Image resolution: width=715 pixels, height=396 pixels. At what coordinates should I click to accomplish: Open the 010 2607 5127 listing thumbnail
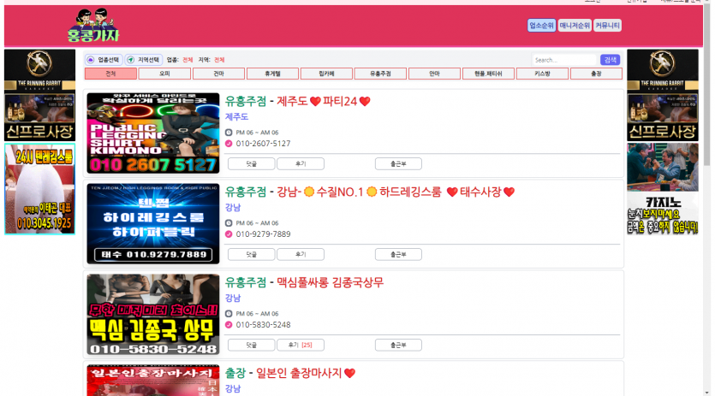click(x=153, y=133)
